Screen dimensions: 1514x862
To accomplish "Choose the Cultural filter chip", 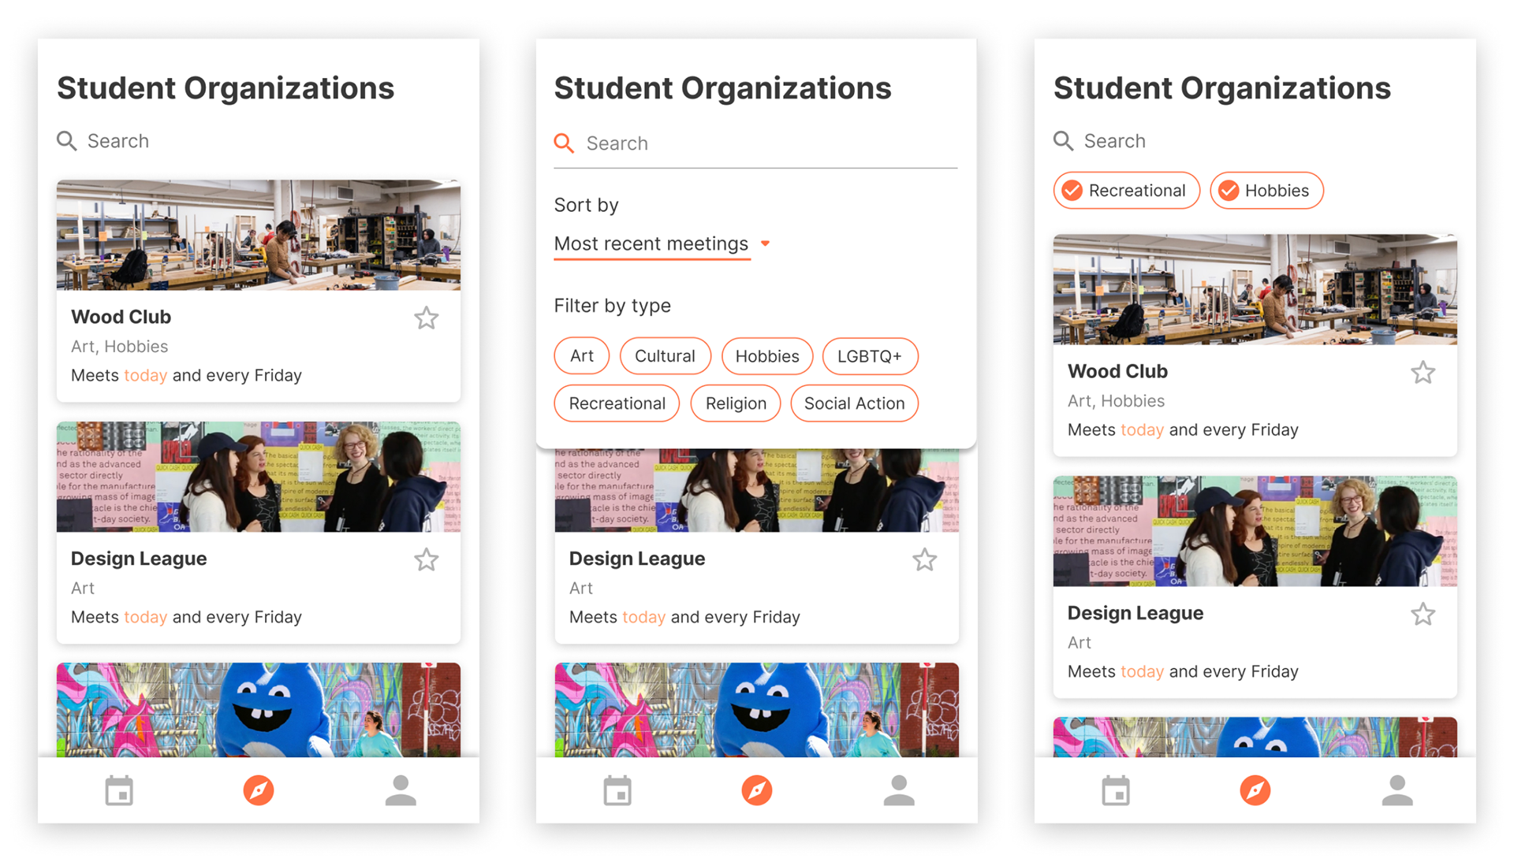I will 665,356.
